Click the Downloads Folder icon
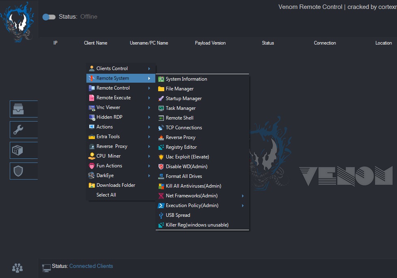This screenshot has height=278, width=397. click(x=92, y=185)
